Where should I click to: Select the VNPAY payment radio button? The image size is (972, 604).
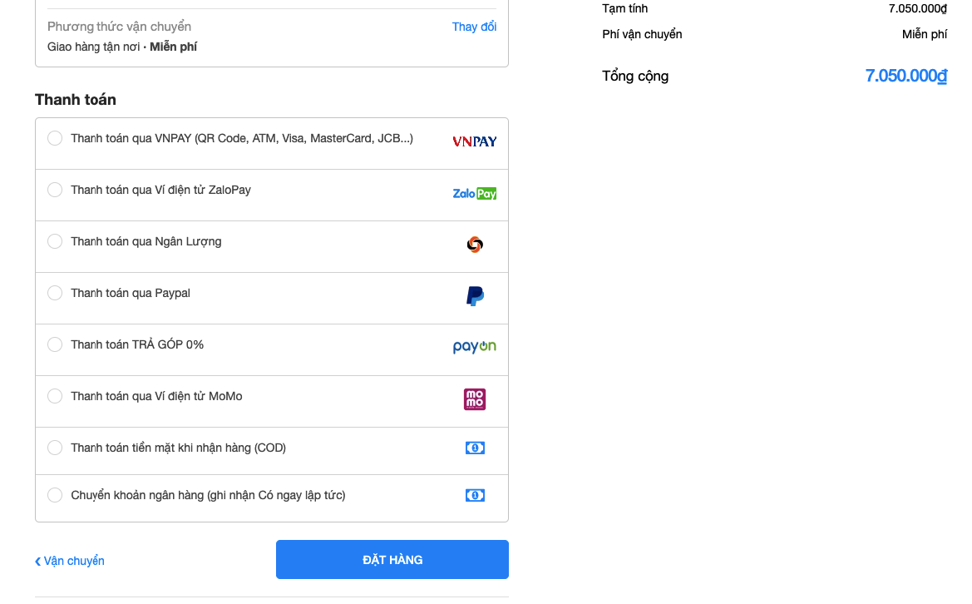[x=55, y=138]
